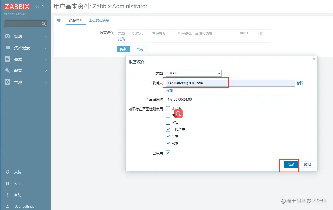Click the 如果存在严重性则使用 column header
333x210 pixels.
[195, 33]
